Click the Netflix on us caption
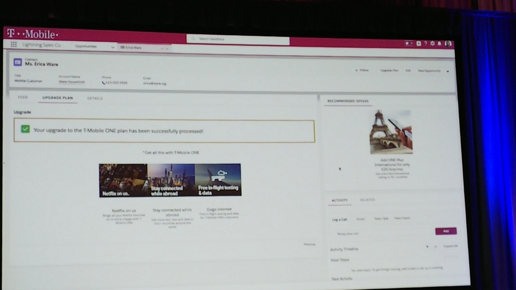 click(124, 211)
